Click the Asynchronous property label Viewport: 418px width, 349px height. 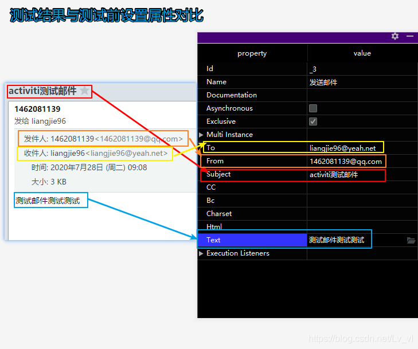tap(229, 108)
